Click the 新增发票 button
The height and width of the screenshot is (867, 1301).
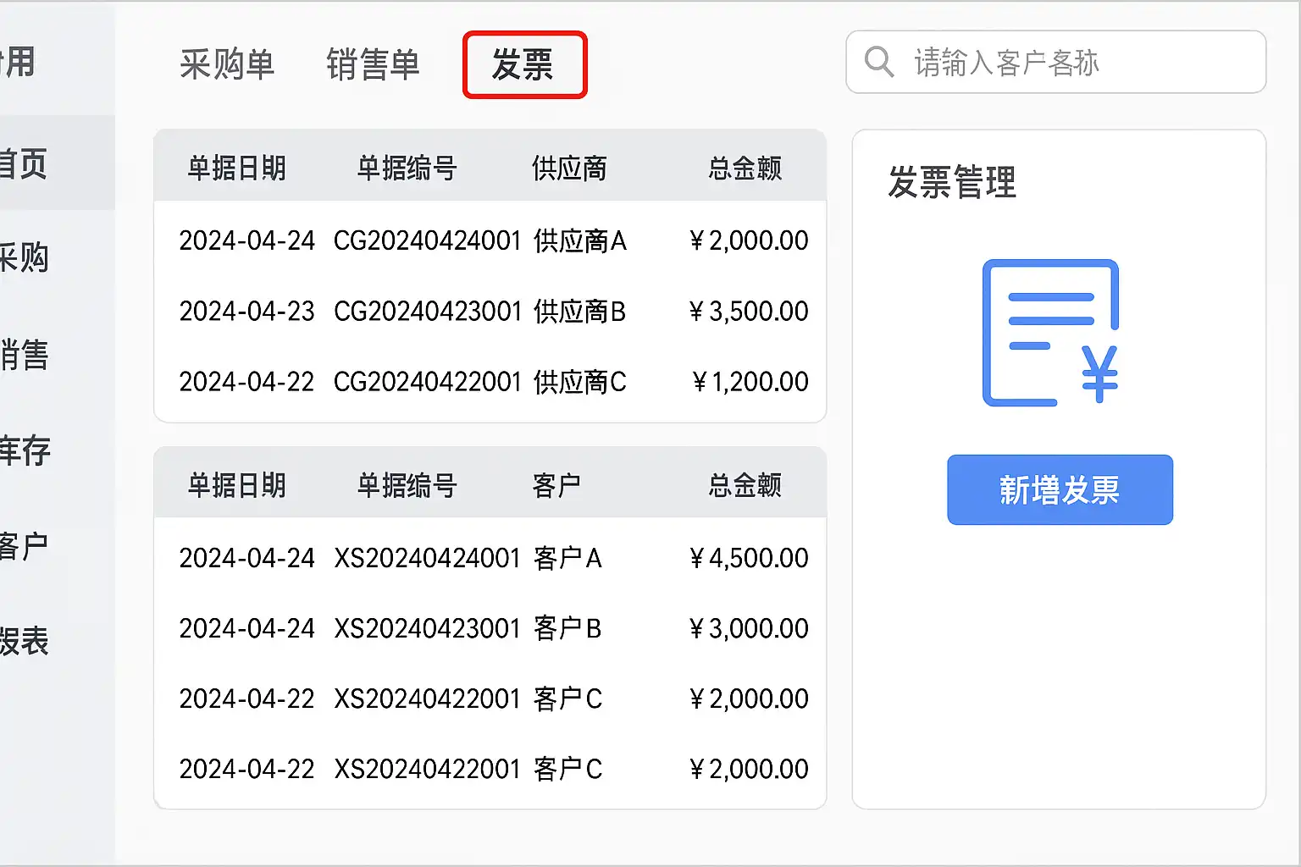[1060, 490]
